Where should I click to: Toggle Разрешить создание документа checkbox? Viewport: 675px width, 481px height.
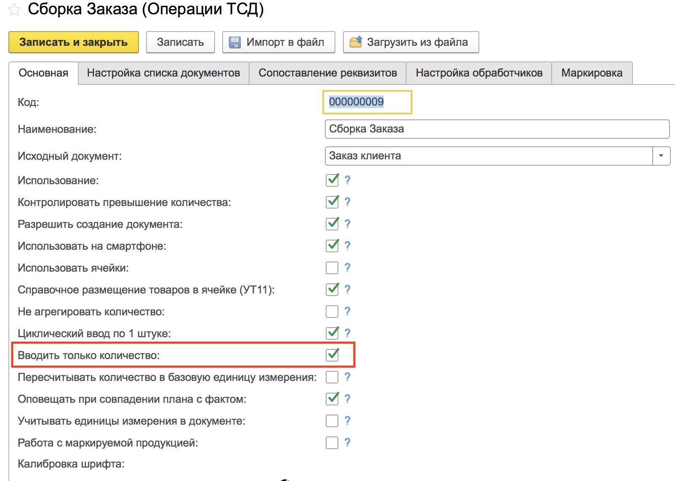[x=332, y=224]
